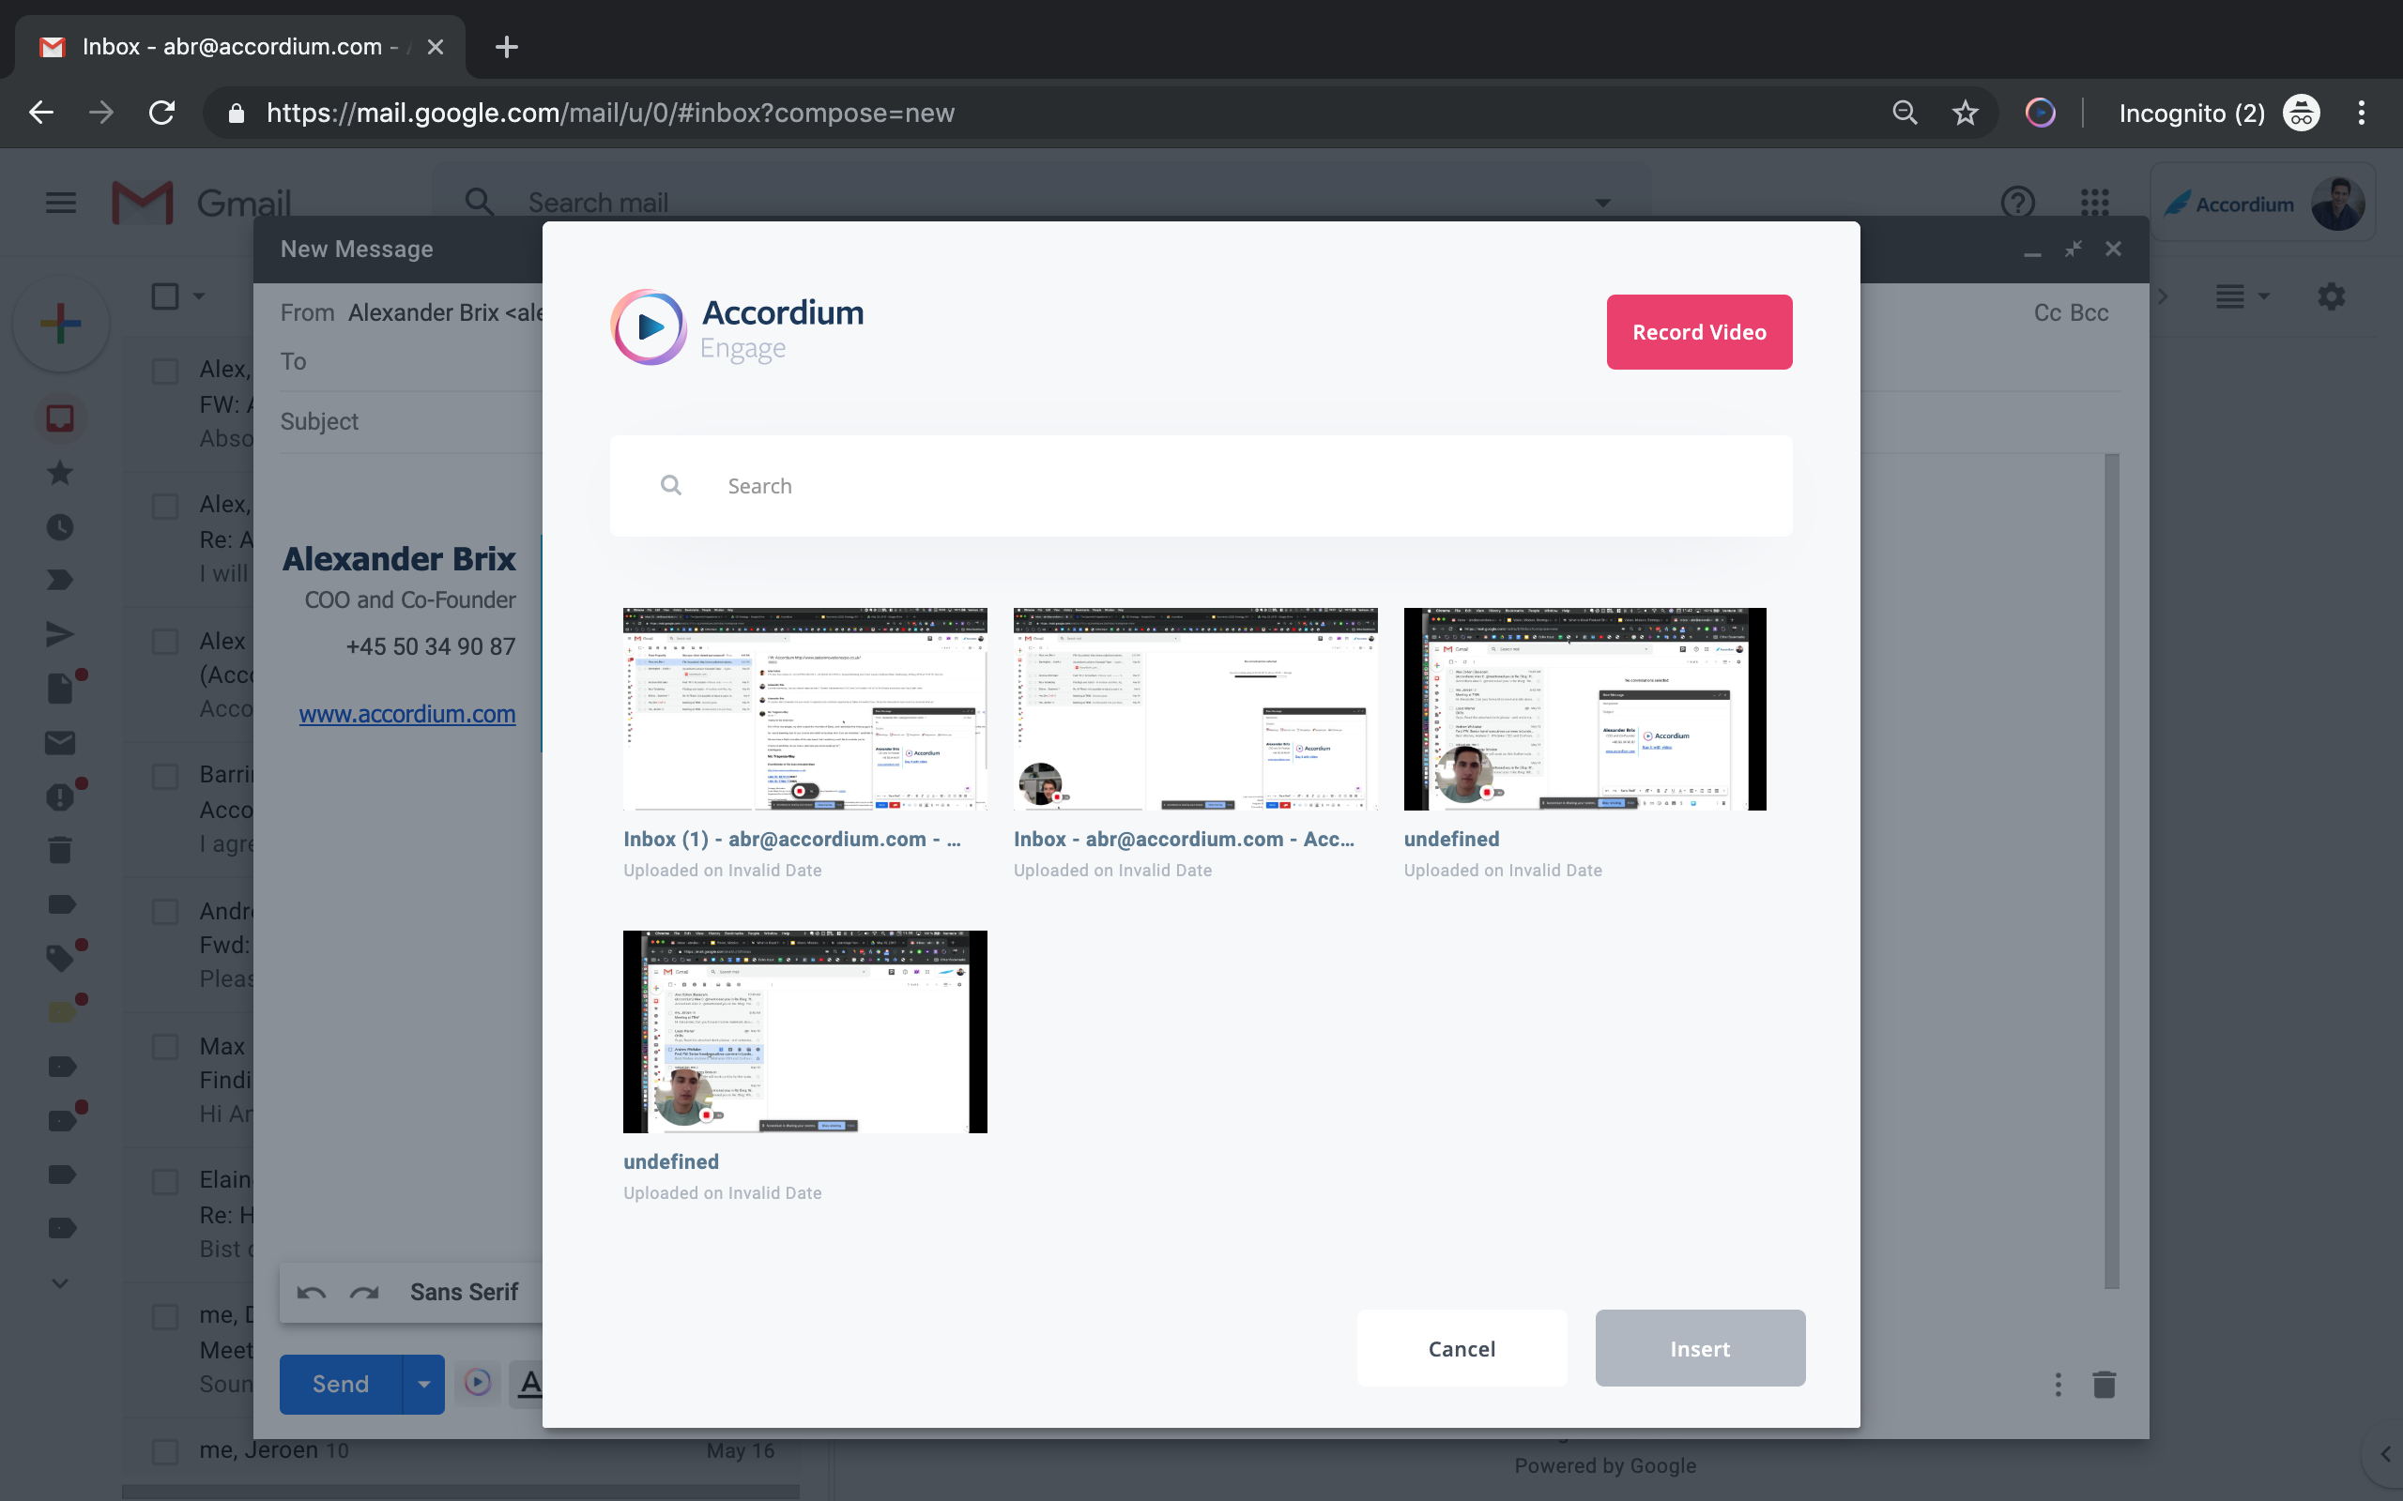
Task: Open All Mail envelope icon in sidebar
Action: coord(61,743)
